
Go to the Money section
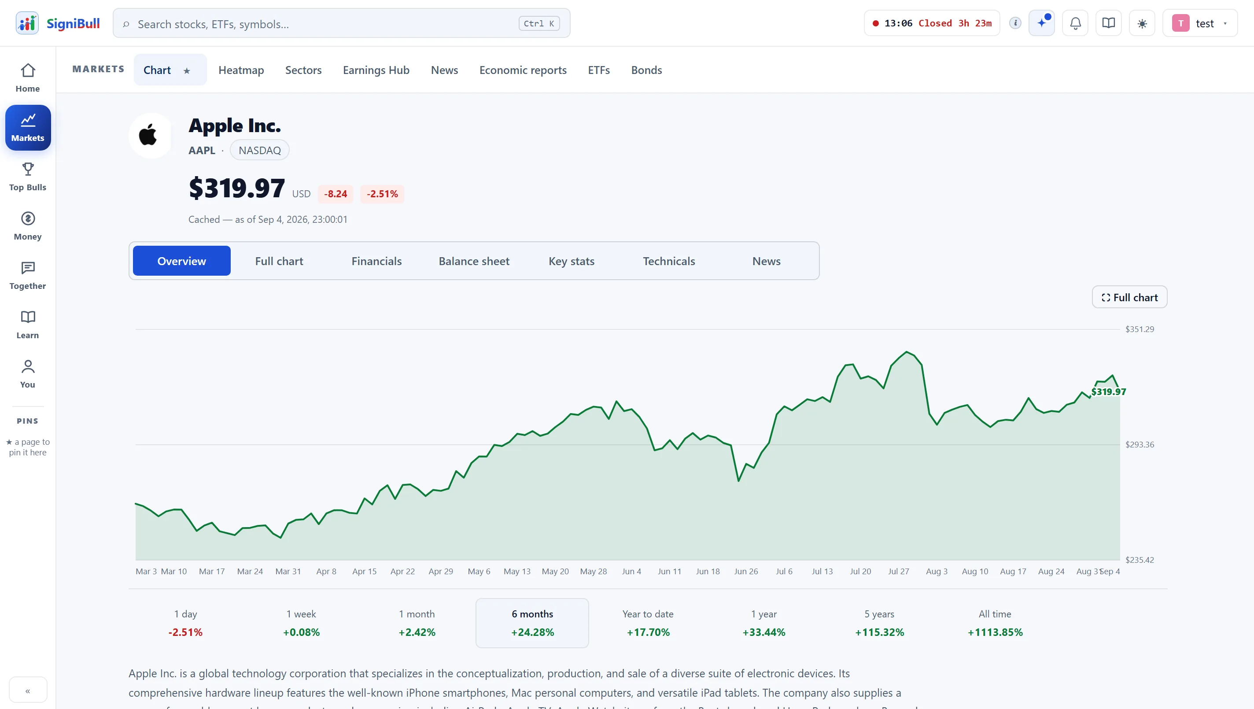click(28, 226)
